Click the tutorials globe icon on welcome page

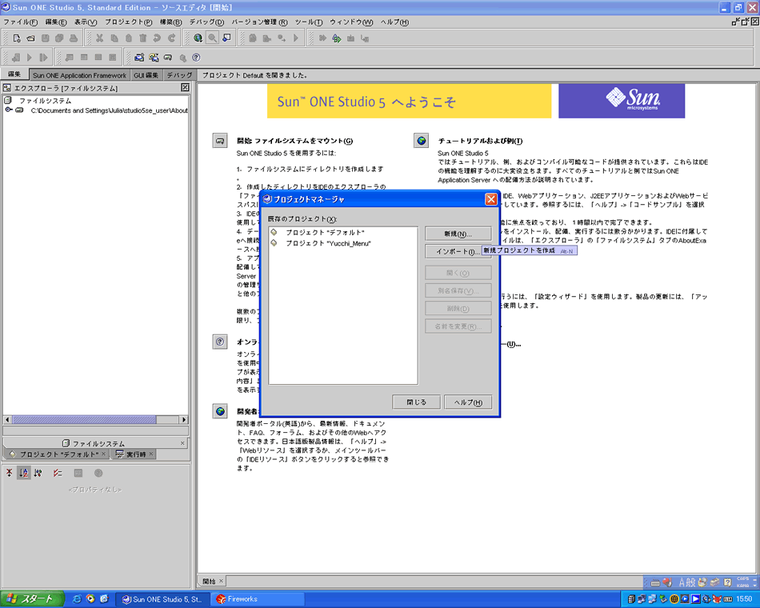pos(421,141)
